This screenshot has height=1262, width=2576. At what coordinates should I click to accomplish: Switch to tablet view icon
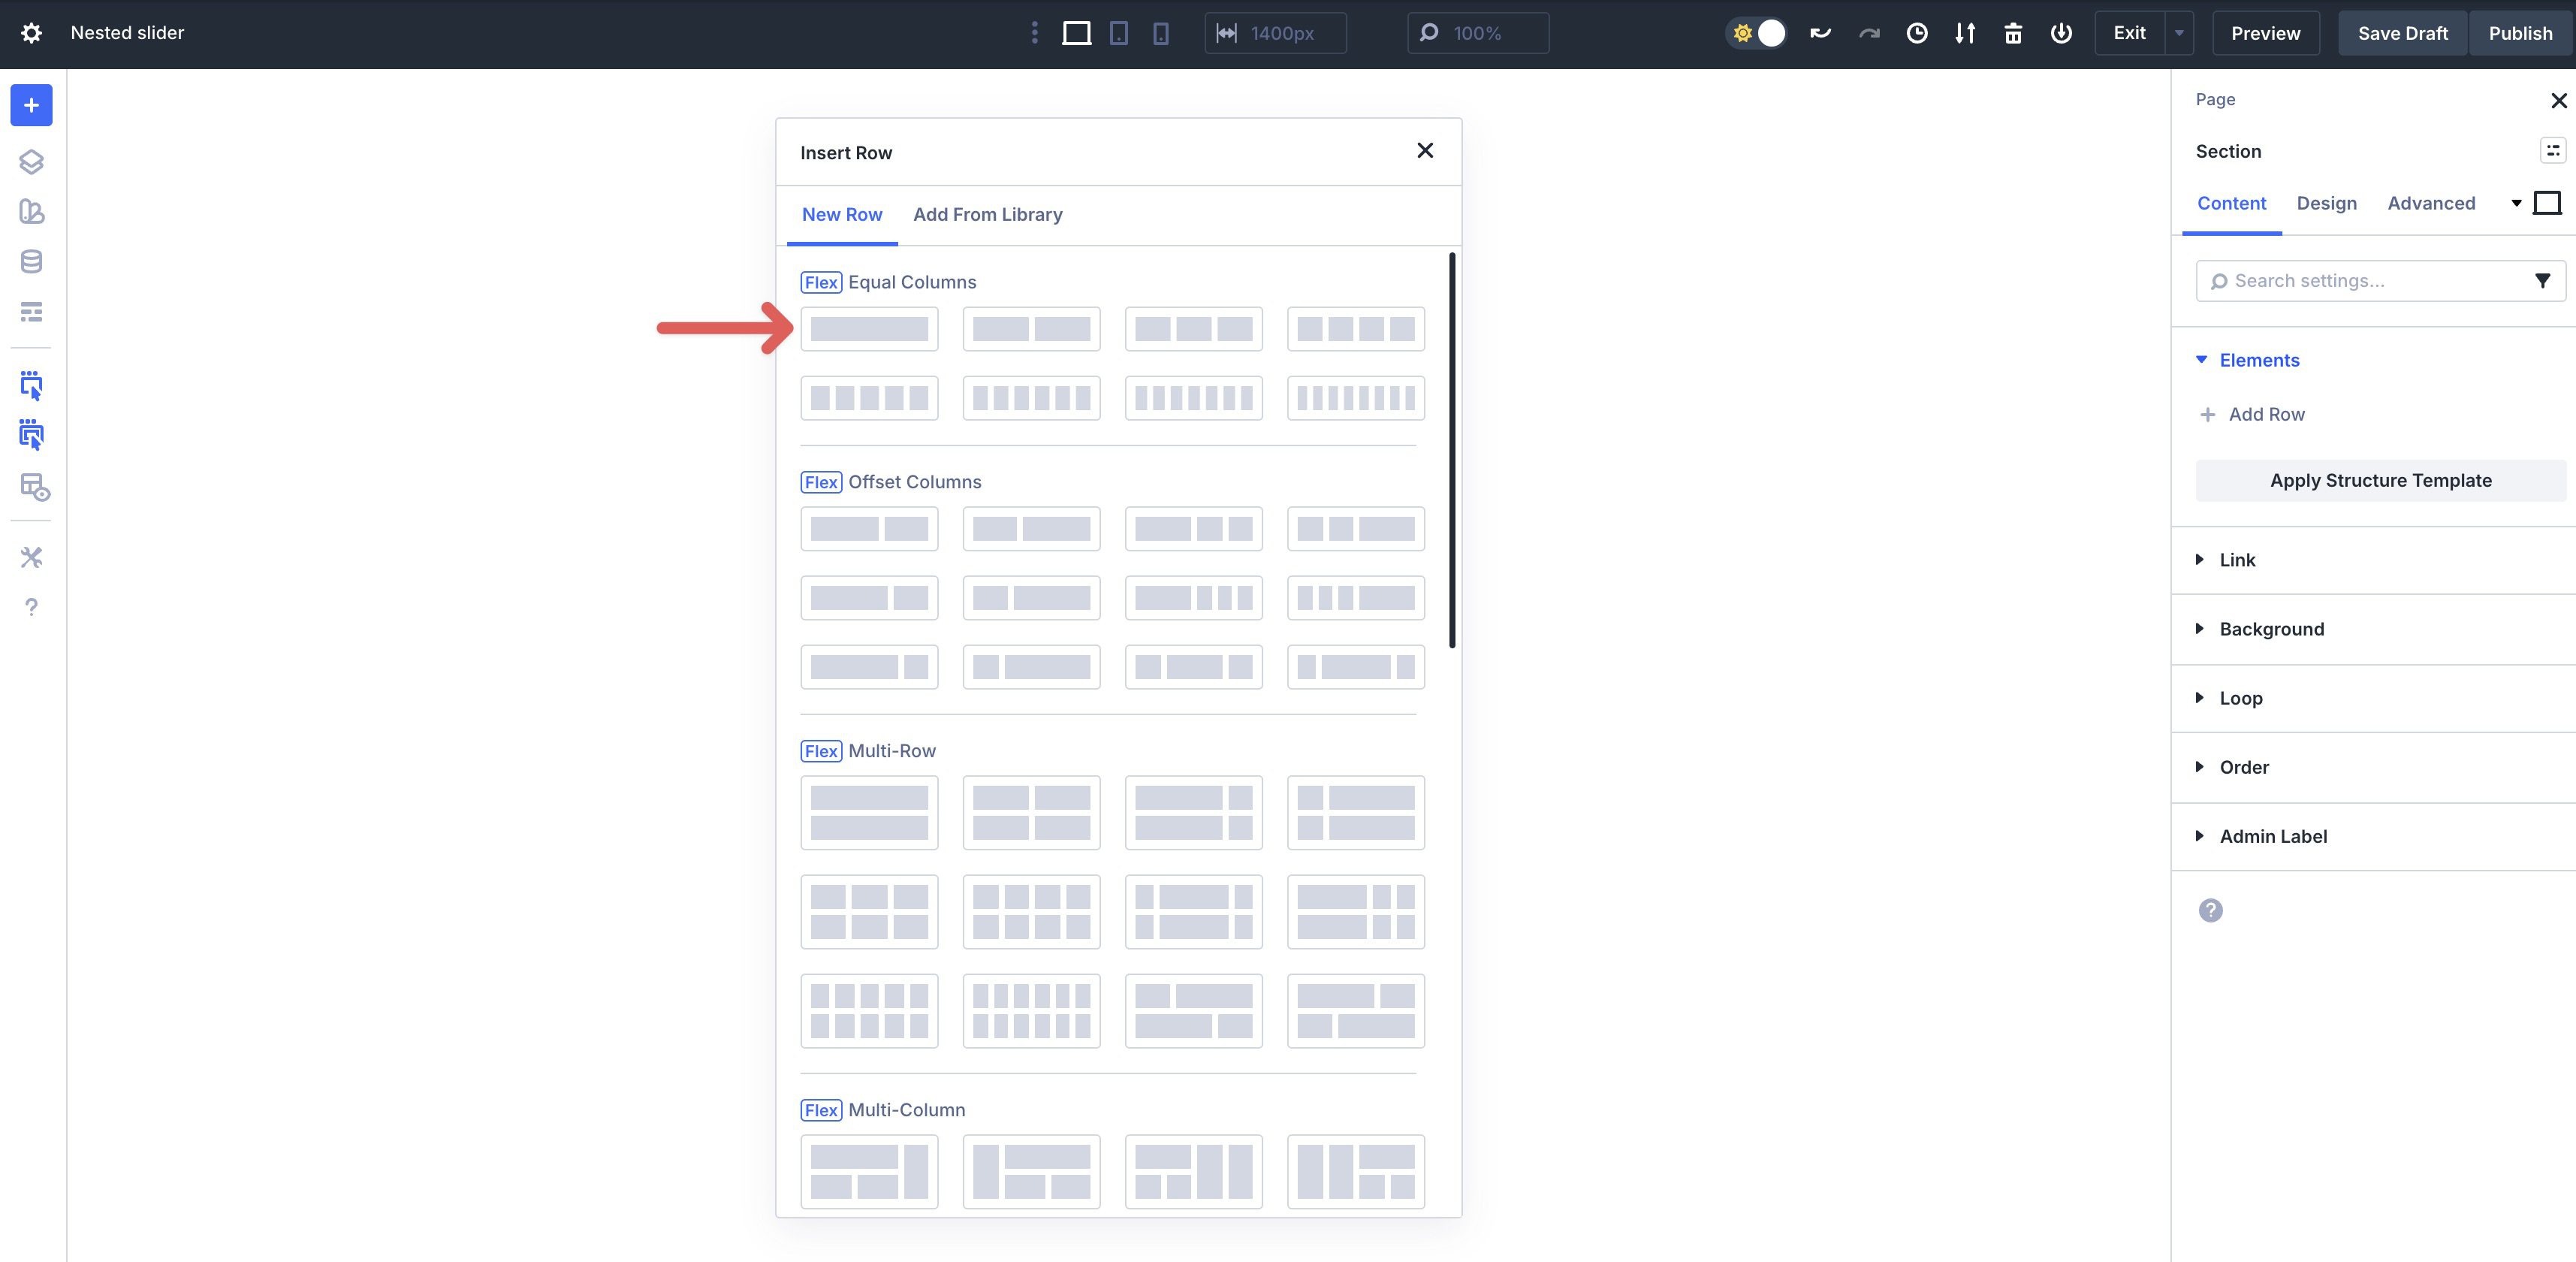pos(1118,33)
